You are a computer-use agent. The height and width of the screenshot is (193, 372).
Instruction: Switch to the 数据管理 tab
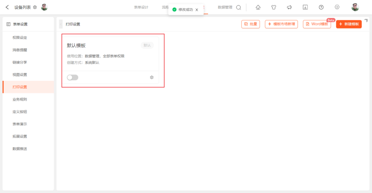(225, 7)
